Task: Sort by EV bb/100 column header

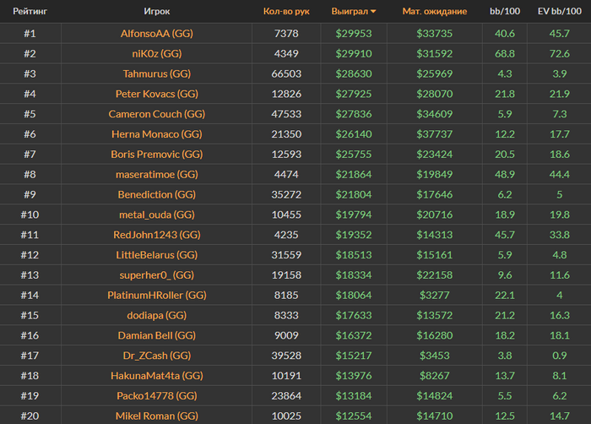Action: [559, 12]
